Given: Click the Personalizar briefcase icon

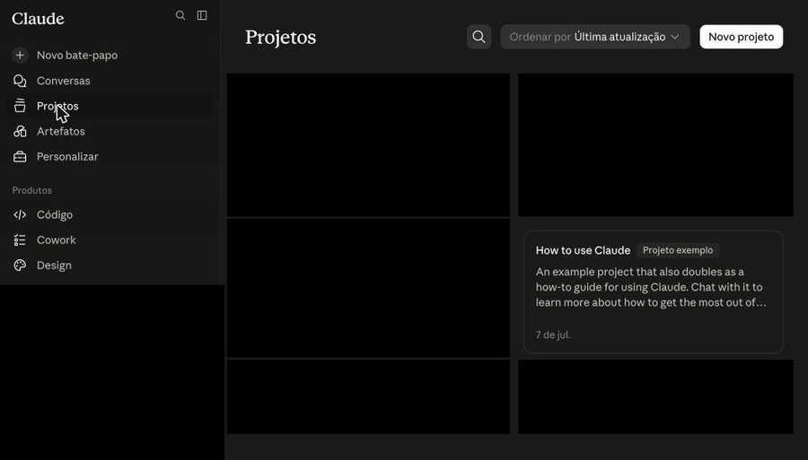Looking at the screenshot, I should click(20, 156).
